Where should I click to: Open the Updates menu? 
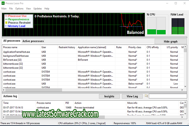(x=38, y=9)
